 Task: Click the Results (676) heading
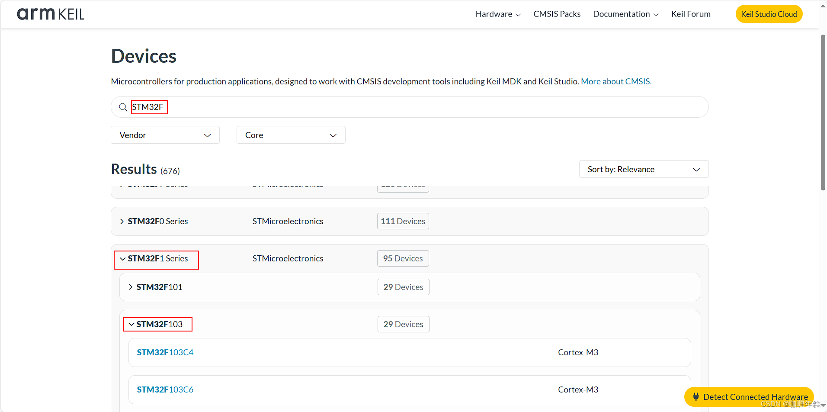(145, 169)
